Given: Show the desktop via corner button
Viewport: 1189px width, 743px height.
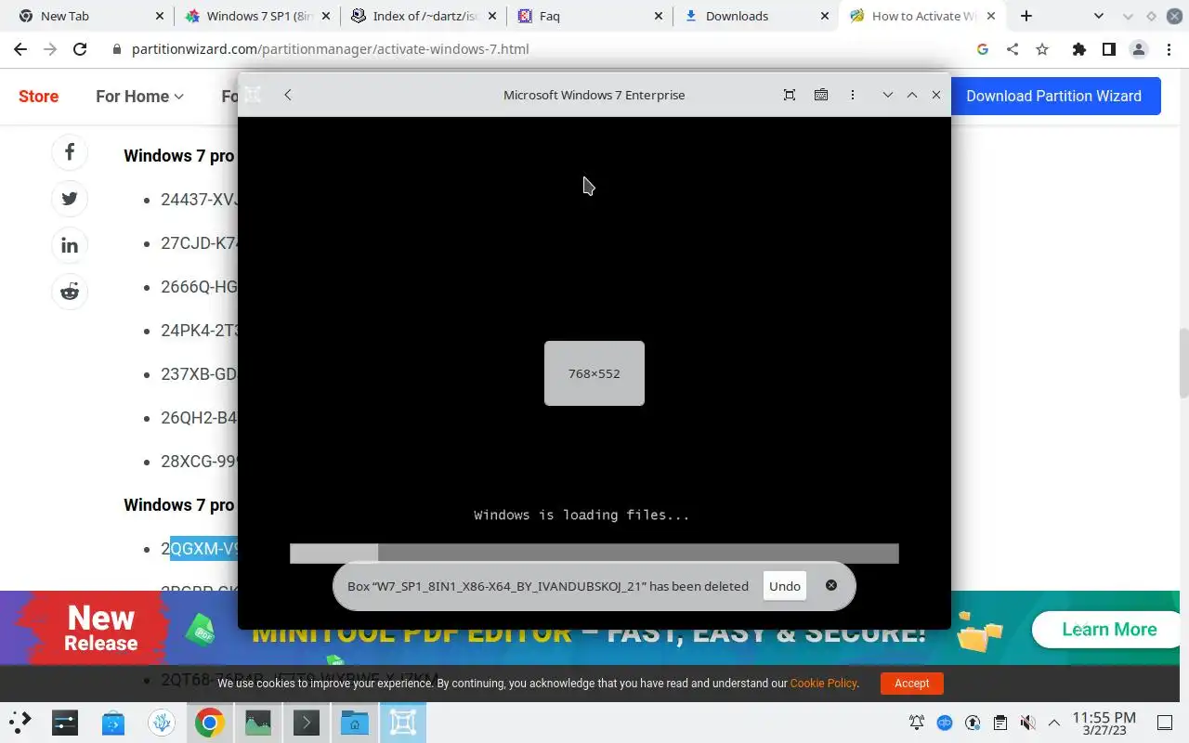Looking at the screenshot, I should click(1165, 722).
